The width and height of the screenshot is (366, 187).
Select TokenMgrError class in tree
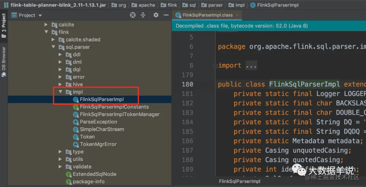[x=98, y=144]
